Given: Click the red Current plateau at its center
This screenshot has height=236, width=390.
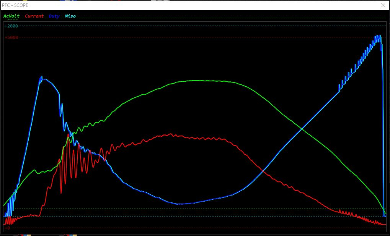Looking at the screenshot, I should (180, 136).
